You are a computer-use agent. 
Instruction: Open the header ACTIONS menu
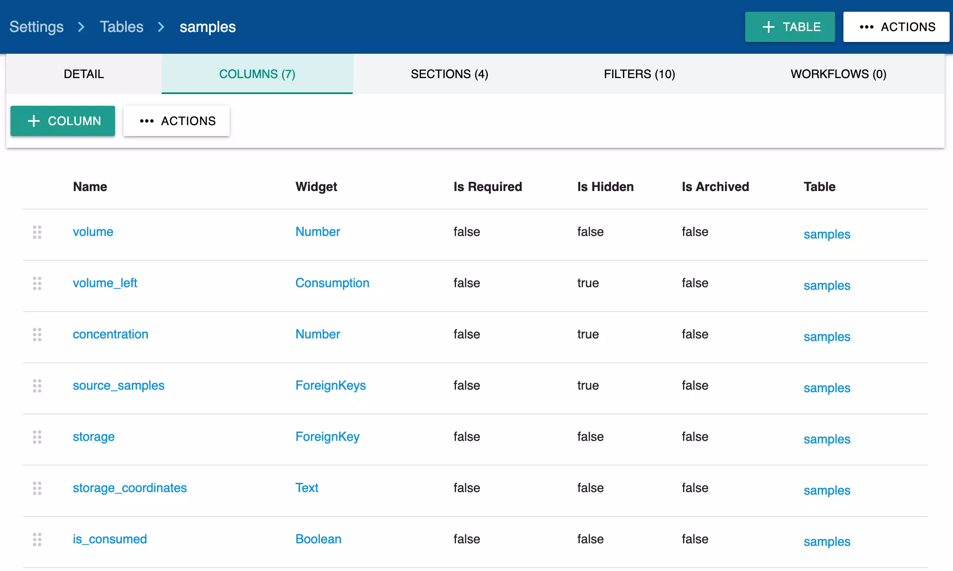[896, 27]
